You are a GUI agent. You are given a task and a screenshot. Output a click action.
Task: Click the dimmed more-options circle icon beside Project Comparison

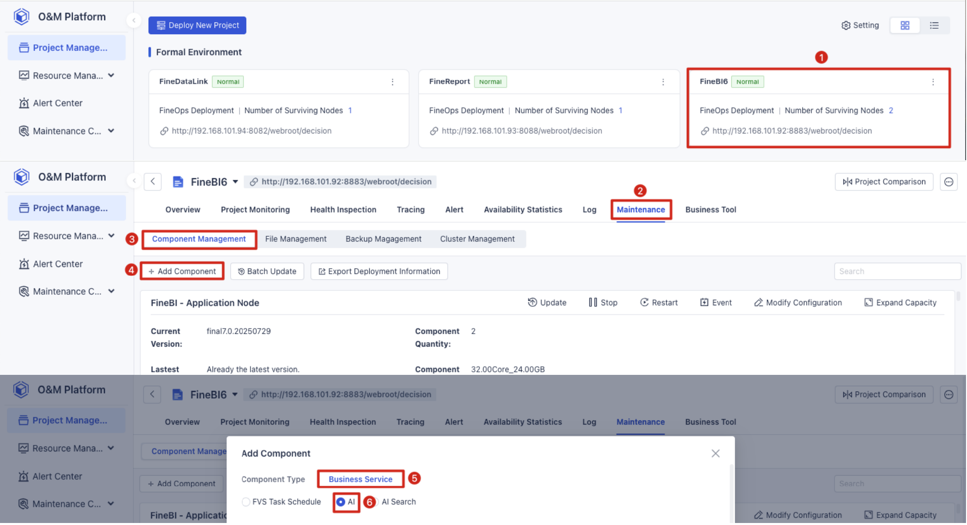coord(948,395)
